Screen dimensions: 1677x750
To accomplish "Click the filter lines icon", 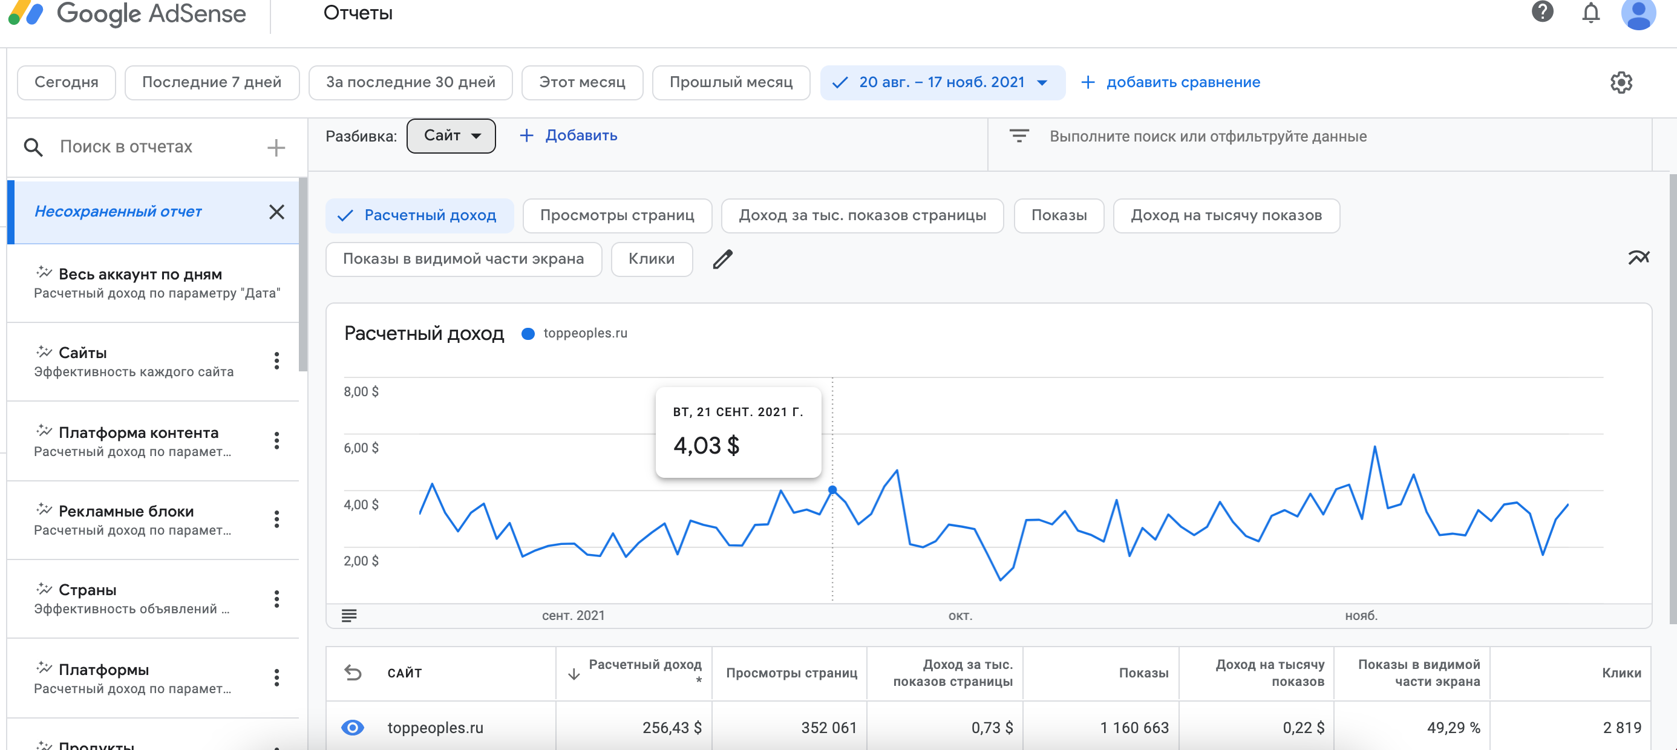I will click(x=1019, y=136).
